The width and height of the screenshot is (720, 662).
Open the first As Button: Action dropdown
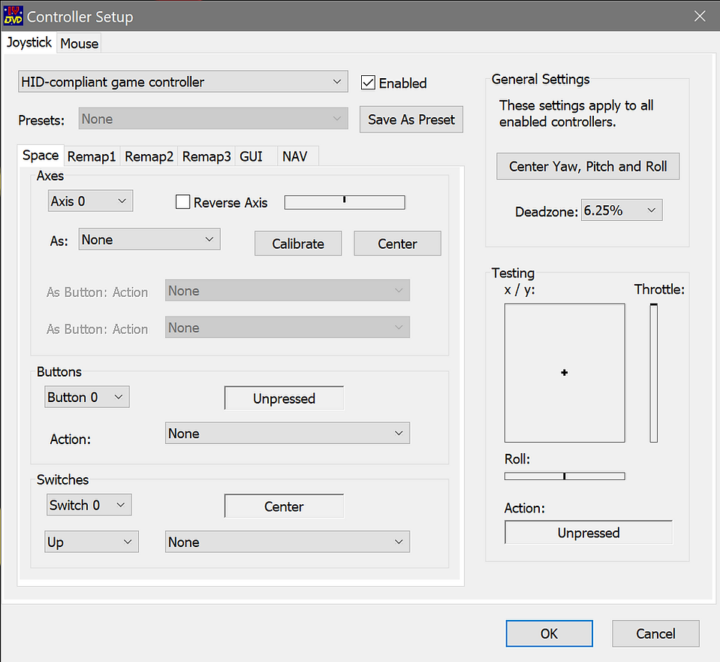288,291
